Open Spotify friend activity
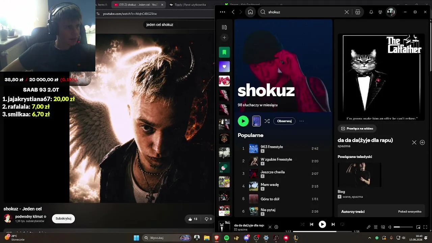 click(x=380, y=12)
